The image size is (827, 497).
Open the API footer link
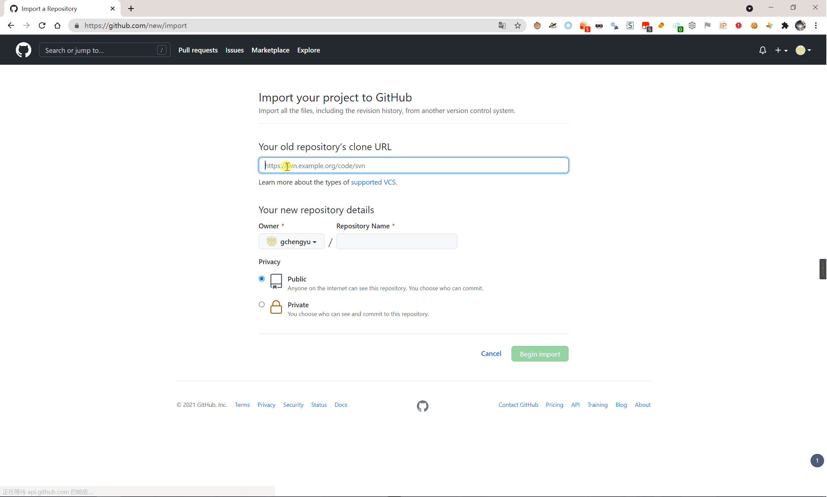pyautogui.click(x=575, y=405)
